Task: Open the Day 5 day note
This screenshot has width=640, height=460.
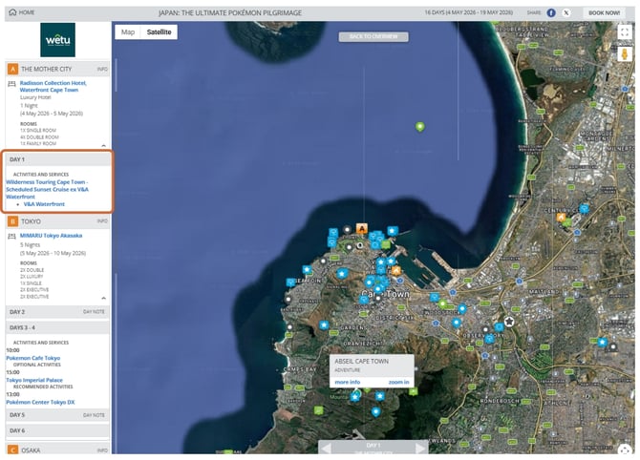Action: 94,415
